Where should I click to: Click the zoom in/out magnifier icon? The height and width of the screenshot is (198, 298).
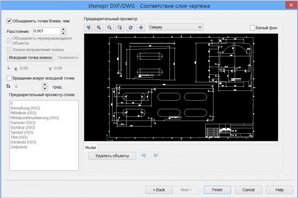coord(99,27)
